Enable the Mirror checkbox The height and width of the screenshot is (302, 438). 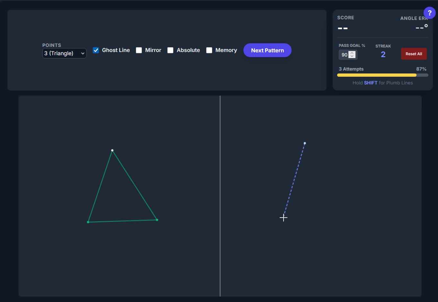point(139,50)
